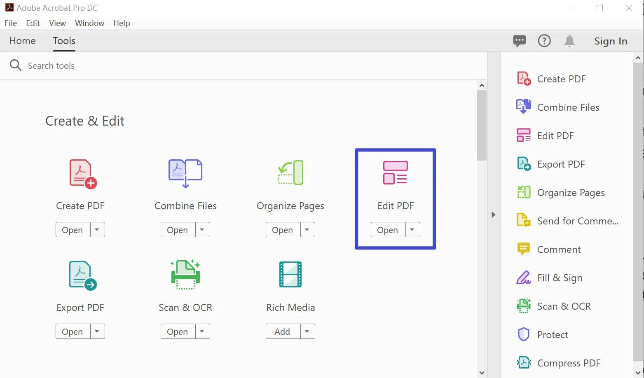Toggle the right pane using the collapse arrow
This screenshot has width=644, height=378.
point(494,215)
